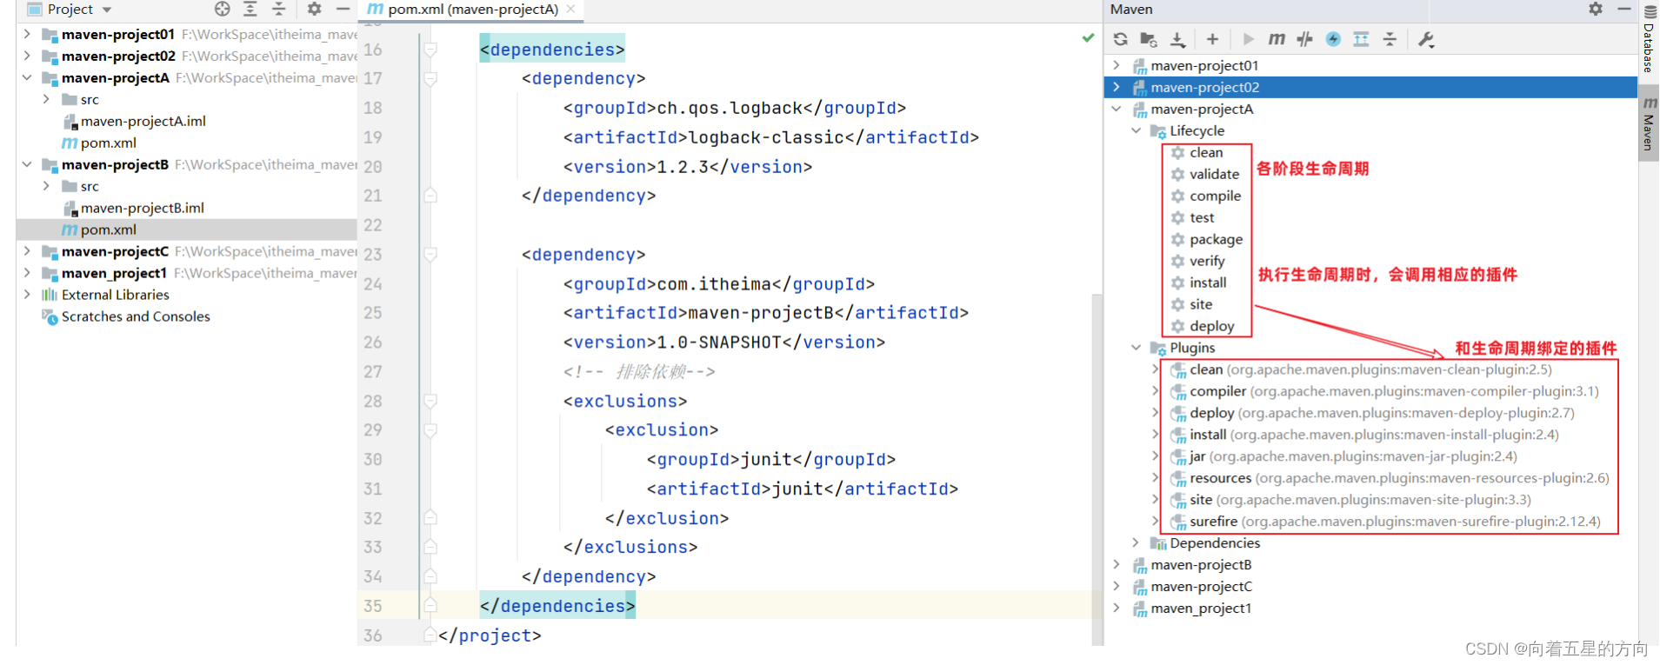1660x665 pixels.
Task: Click Reload All Maven Projects icon
Action: click(1120, 39)
